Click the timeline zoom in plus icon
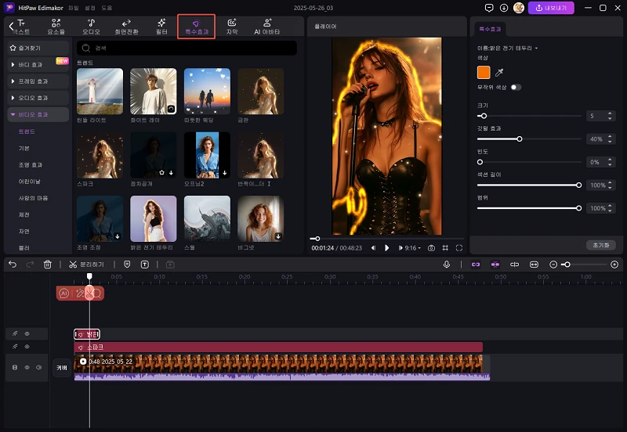The height and width of the screenshot is (432, 627). 614,265
